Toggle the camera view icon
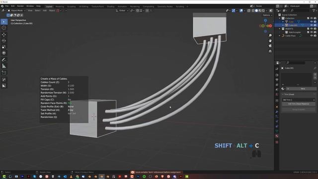Screen dimensions: 318x179 pyautogui.click(x=270, y=46)
